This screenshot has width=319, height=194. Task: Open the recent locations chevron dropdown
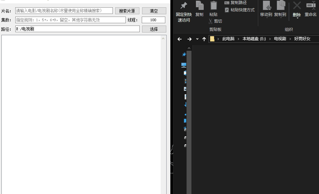pos(197,39)
